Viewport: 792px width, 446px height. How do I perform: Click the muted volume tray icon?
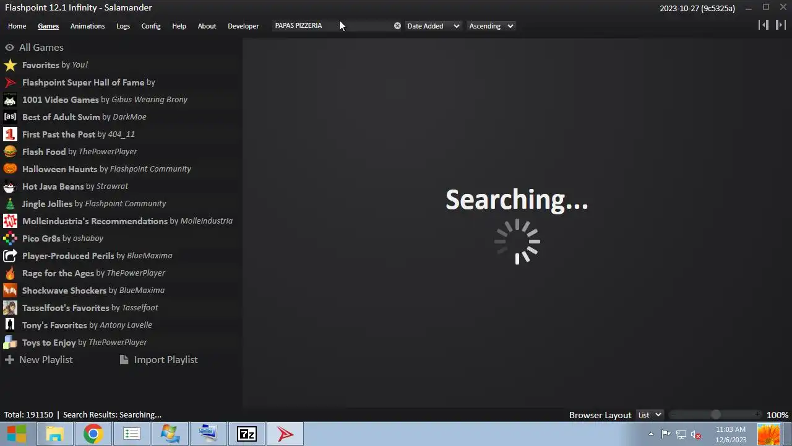click(x=695, y=434)
